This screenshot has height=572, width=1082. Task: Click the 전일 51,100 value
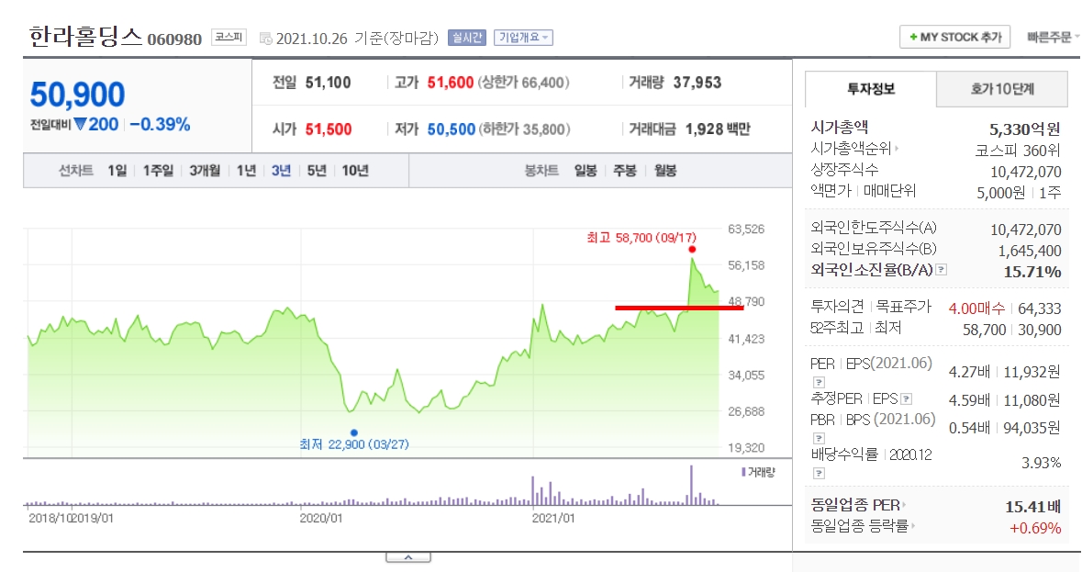(328, 83)
